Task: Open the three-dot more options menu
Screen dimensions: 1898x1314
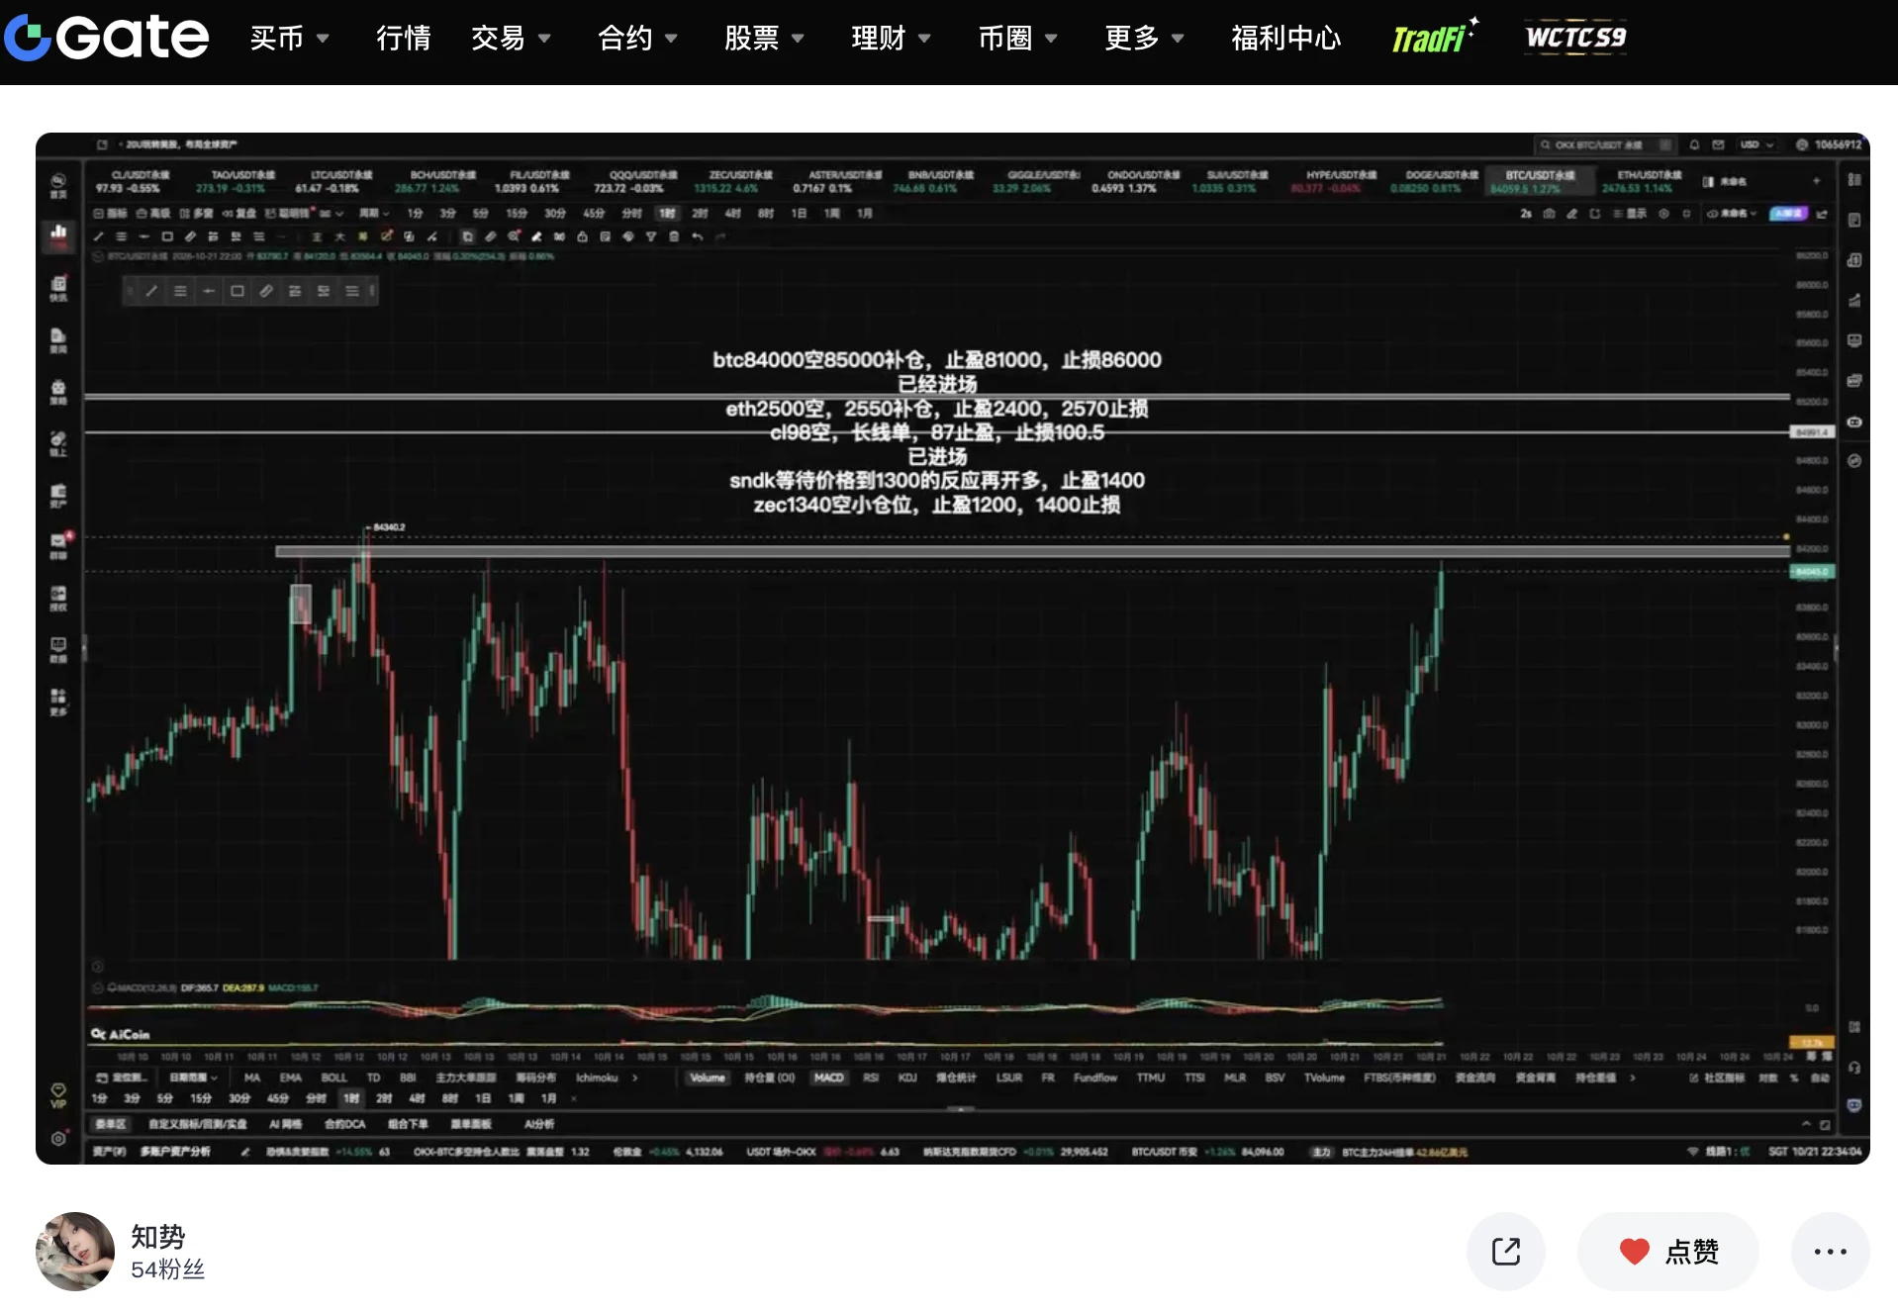Action: pyautogui.click(x=1831, y=1252)
